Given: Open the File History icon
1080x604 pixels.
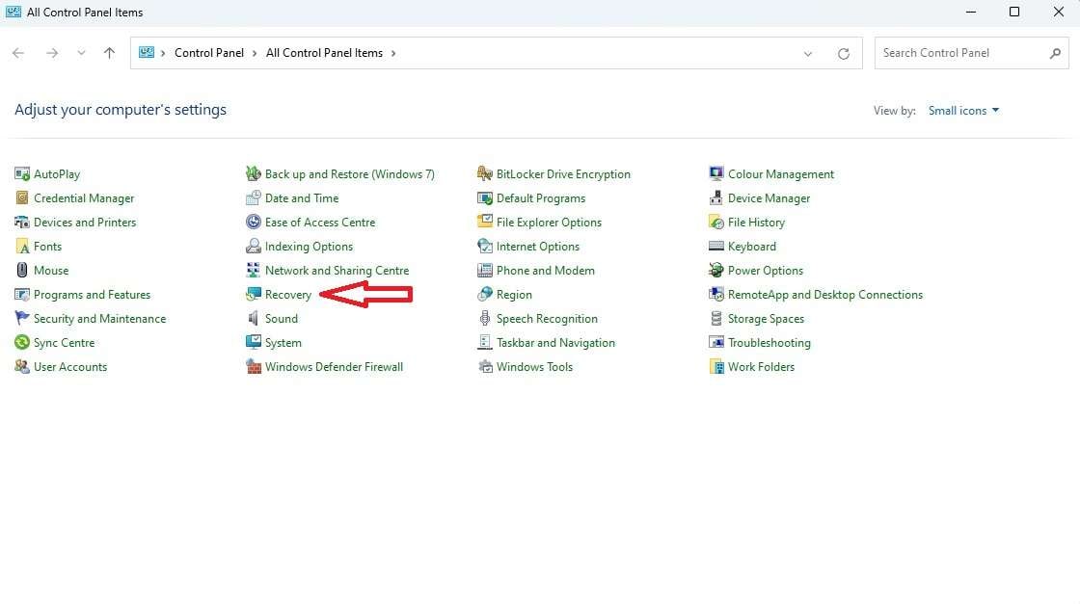Looking at the screenshot, I should [716, 223].
